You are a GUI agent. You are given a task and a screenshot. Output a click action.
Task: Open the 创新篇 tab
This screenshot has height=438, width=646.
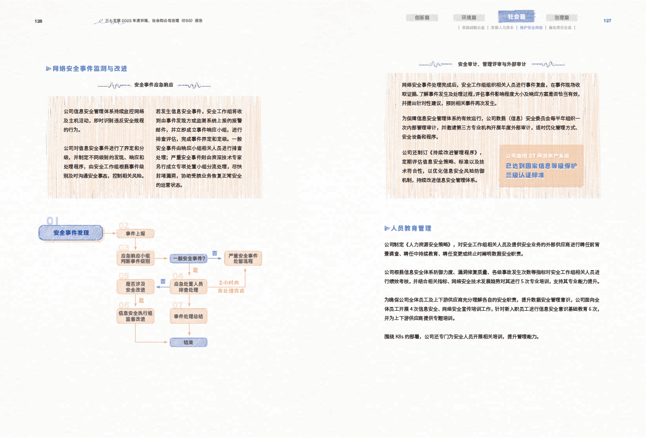point(421,17)
